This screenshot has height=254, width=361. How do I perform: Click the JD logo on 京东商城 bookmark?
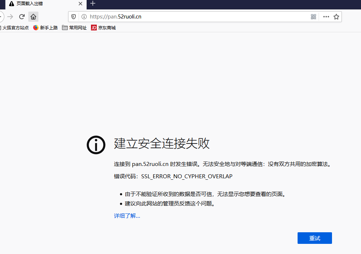[94, 28]
